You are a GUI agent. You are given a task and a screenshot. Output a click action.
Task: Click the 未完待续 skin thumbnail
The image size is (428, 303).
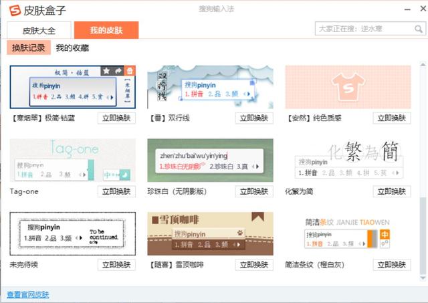73,233
